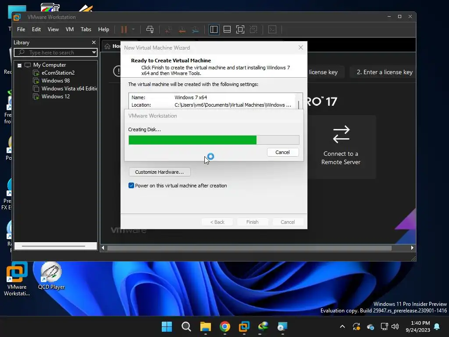
Task: Open the library search dropdown arrow
Action: pos(94,53)
